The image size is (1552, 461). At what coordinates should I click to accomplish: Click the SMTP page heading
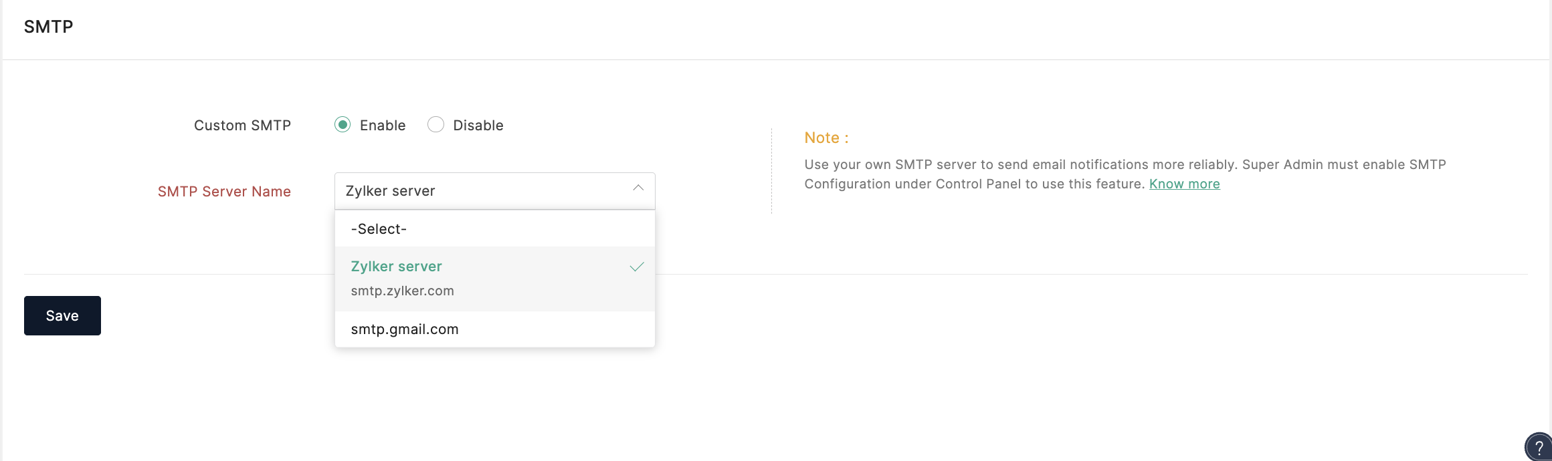click(x=49, y=27)
